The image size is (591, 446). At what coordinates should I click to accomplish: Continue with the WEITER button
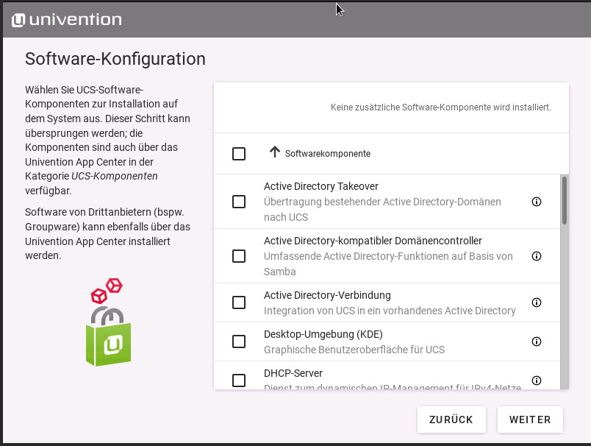(x=530, y=420)
